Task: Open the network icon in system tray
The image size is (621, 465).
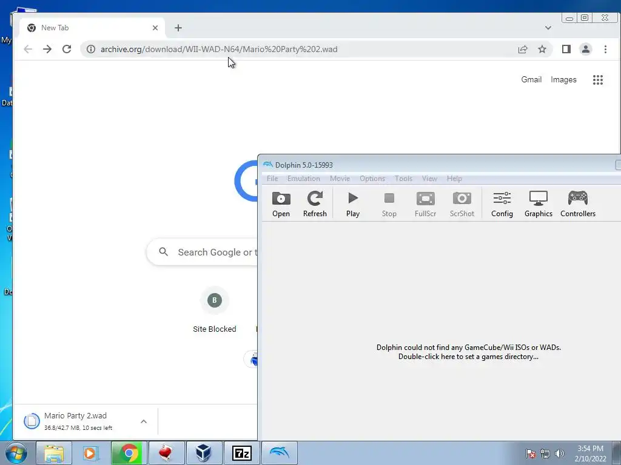Action: (x=545, y=453)
